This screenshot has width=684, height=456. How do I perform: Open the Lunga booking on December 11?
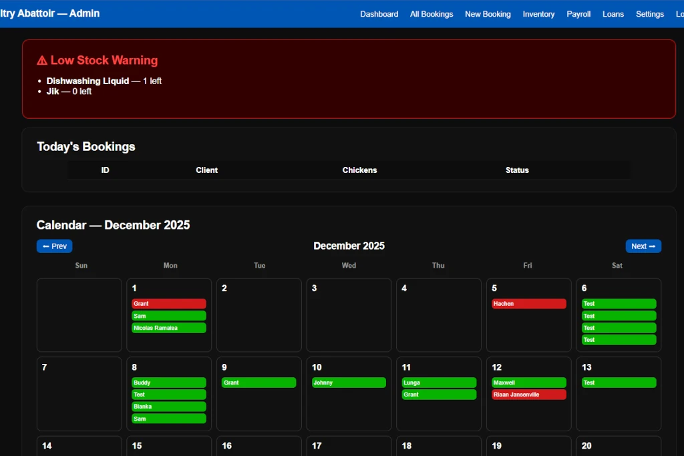point(439,383)
